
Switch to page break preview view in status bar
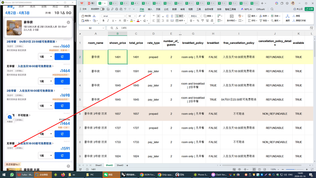pos(264,169)
